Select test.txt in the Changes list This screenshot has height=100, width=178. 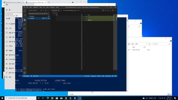(39, 18)
